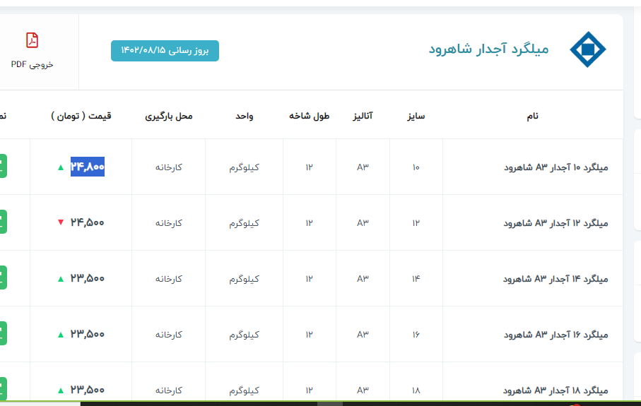
Task: Click green up arrow in size 14 row
Action: pyautogui.click(x=61, y=279)
